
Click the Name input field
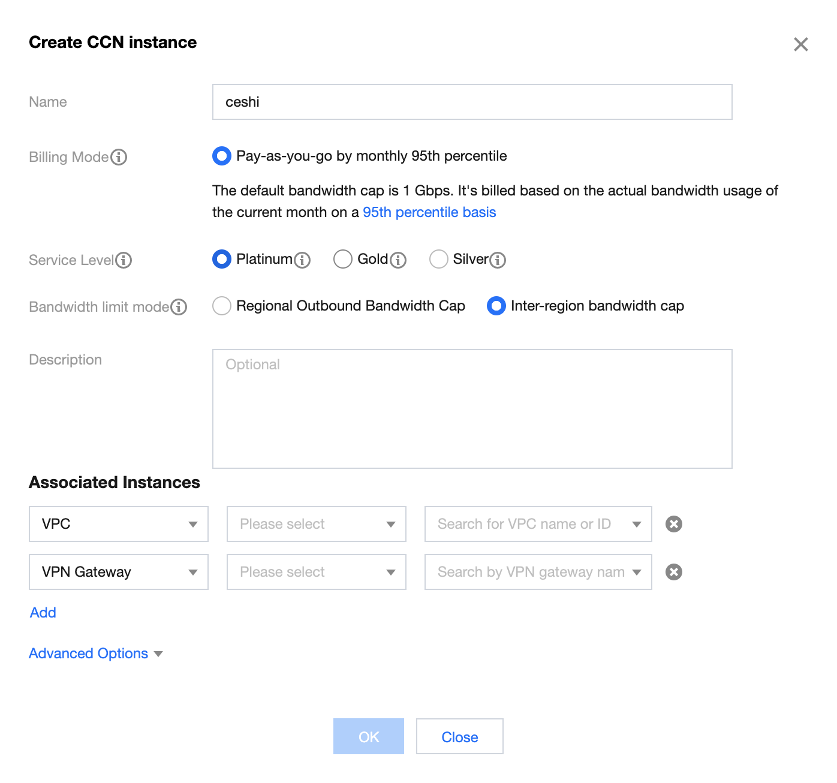[472, 102]
